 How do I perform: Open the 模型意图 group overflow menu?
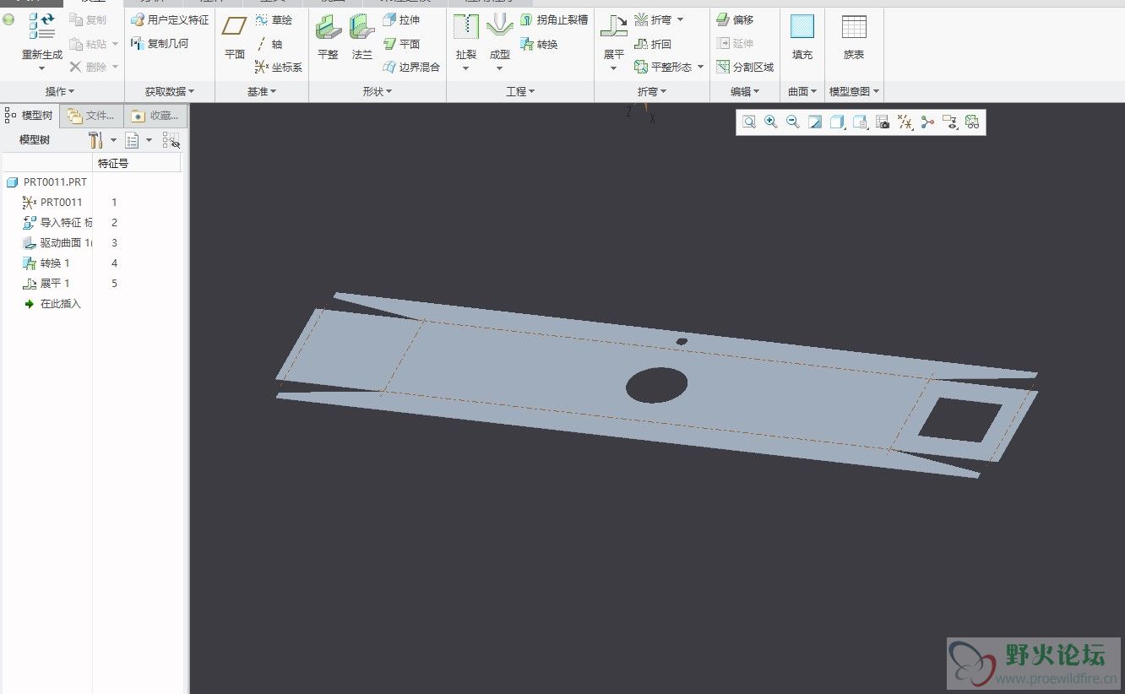(x=854, y=91)
